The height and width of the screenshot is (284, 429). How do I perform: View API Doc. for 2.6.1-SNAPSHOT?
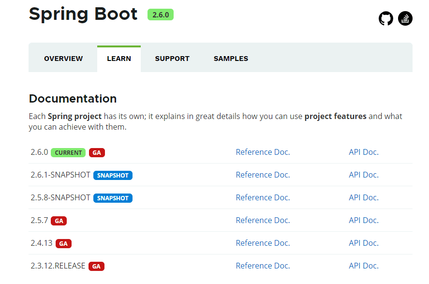click(x=364, y=175)
